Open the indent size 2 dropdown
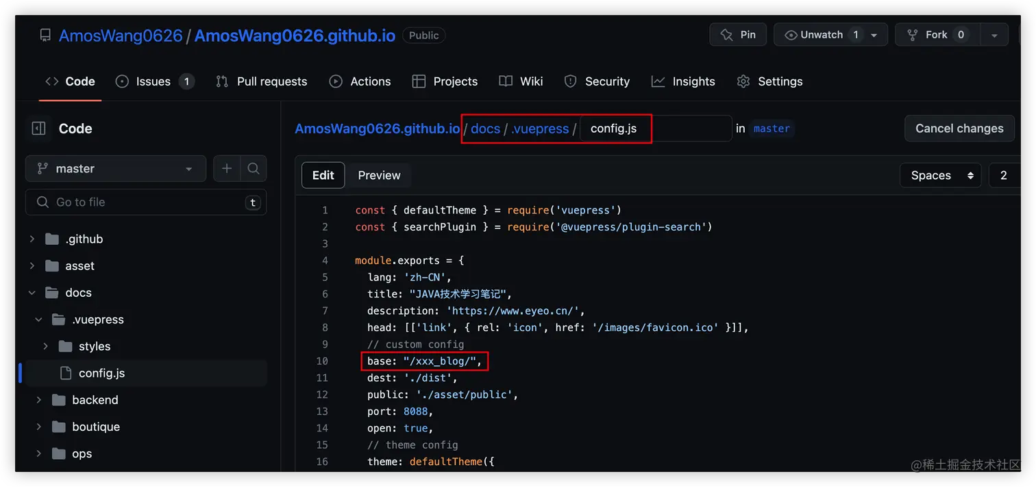Viewport: 1036px width, 487px height. tap(1004, 175)
